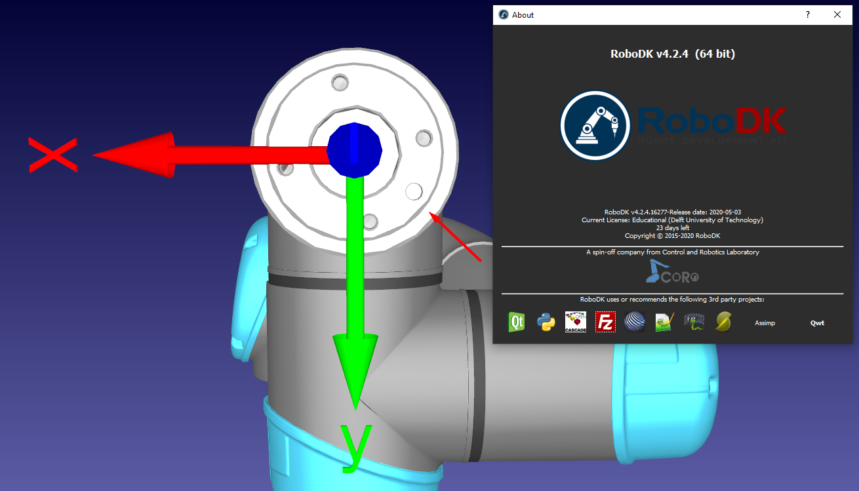Close the About dialog
The height and width of the screenshot is (491, 859).
(837, 14)
